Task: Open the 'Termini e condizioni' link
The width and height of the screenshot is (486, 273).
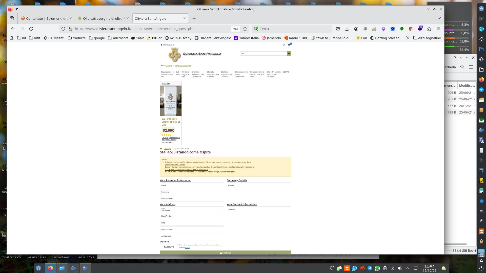Action: tap(213, 245)
